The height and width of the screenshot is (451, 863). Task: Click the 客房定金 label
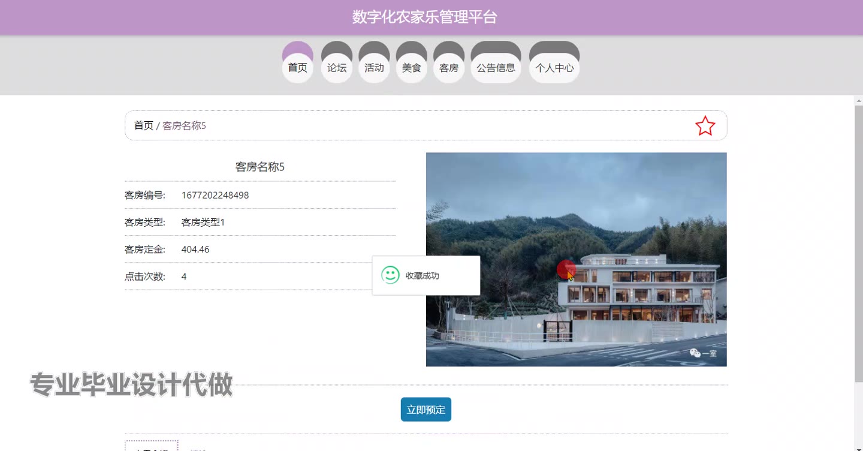tap(145, 249)
